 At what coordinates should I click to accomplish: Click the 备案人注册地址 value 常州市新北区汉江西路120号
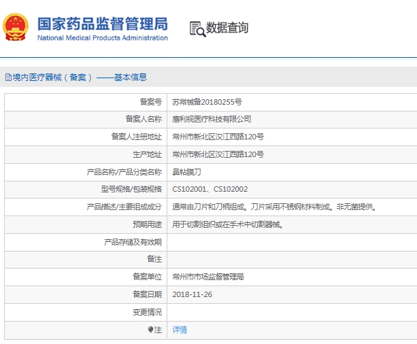click(218, 137)
